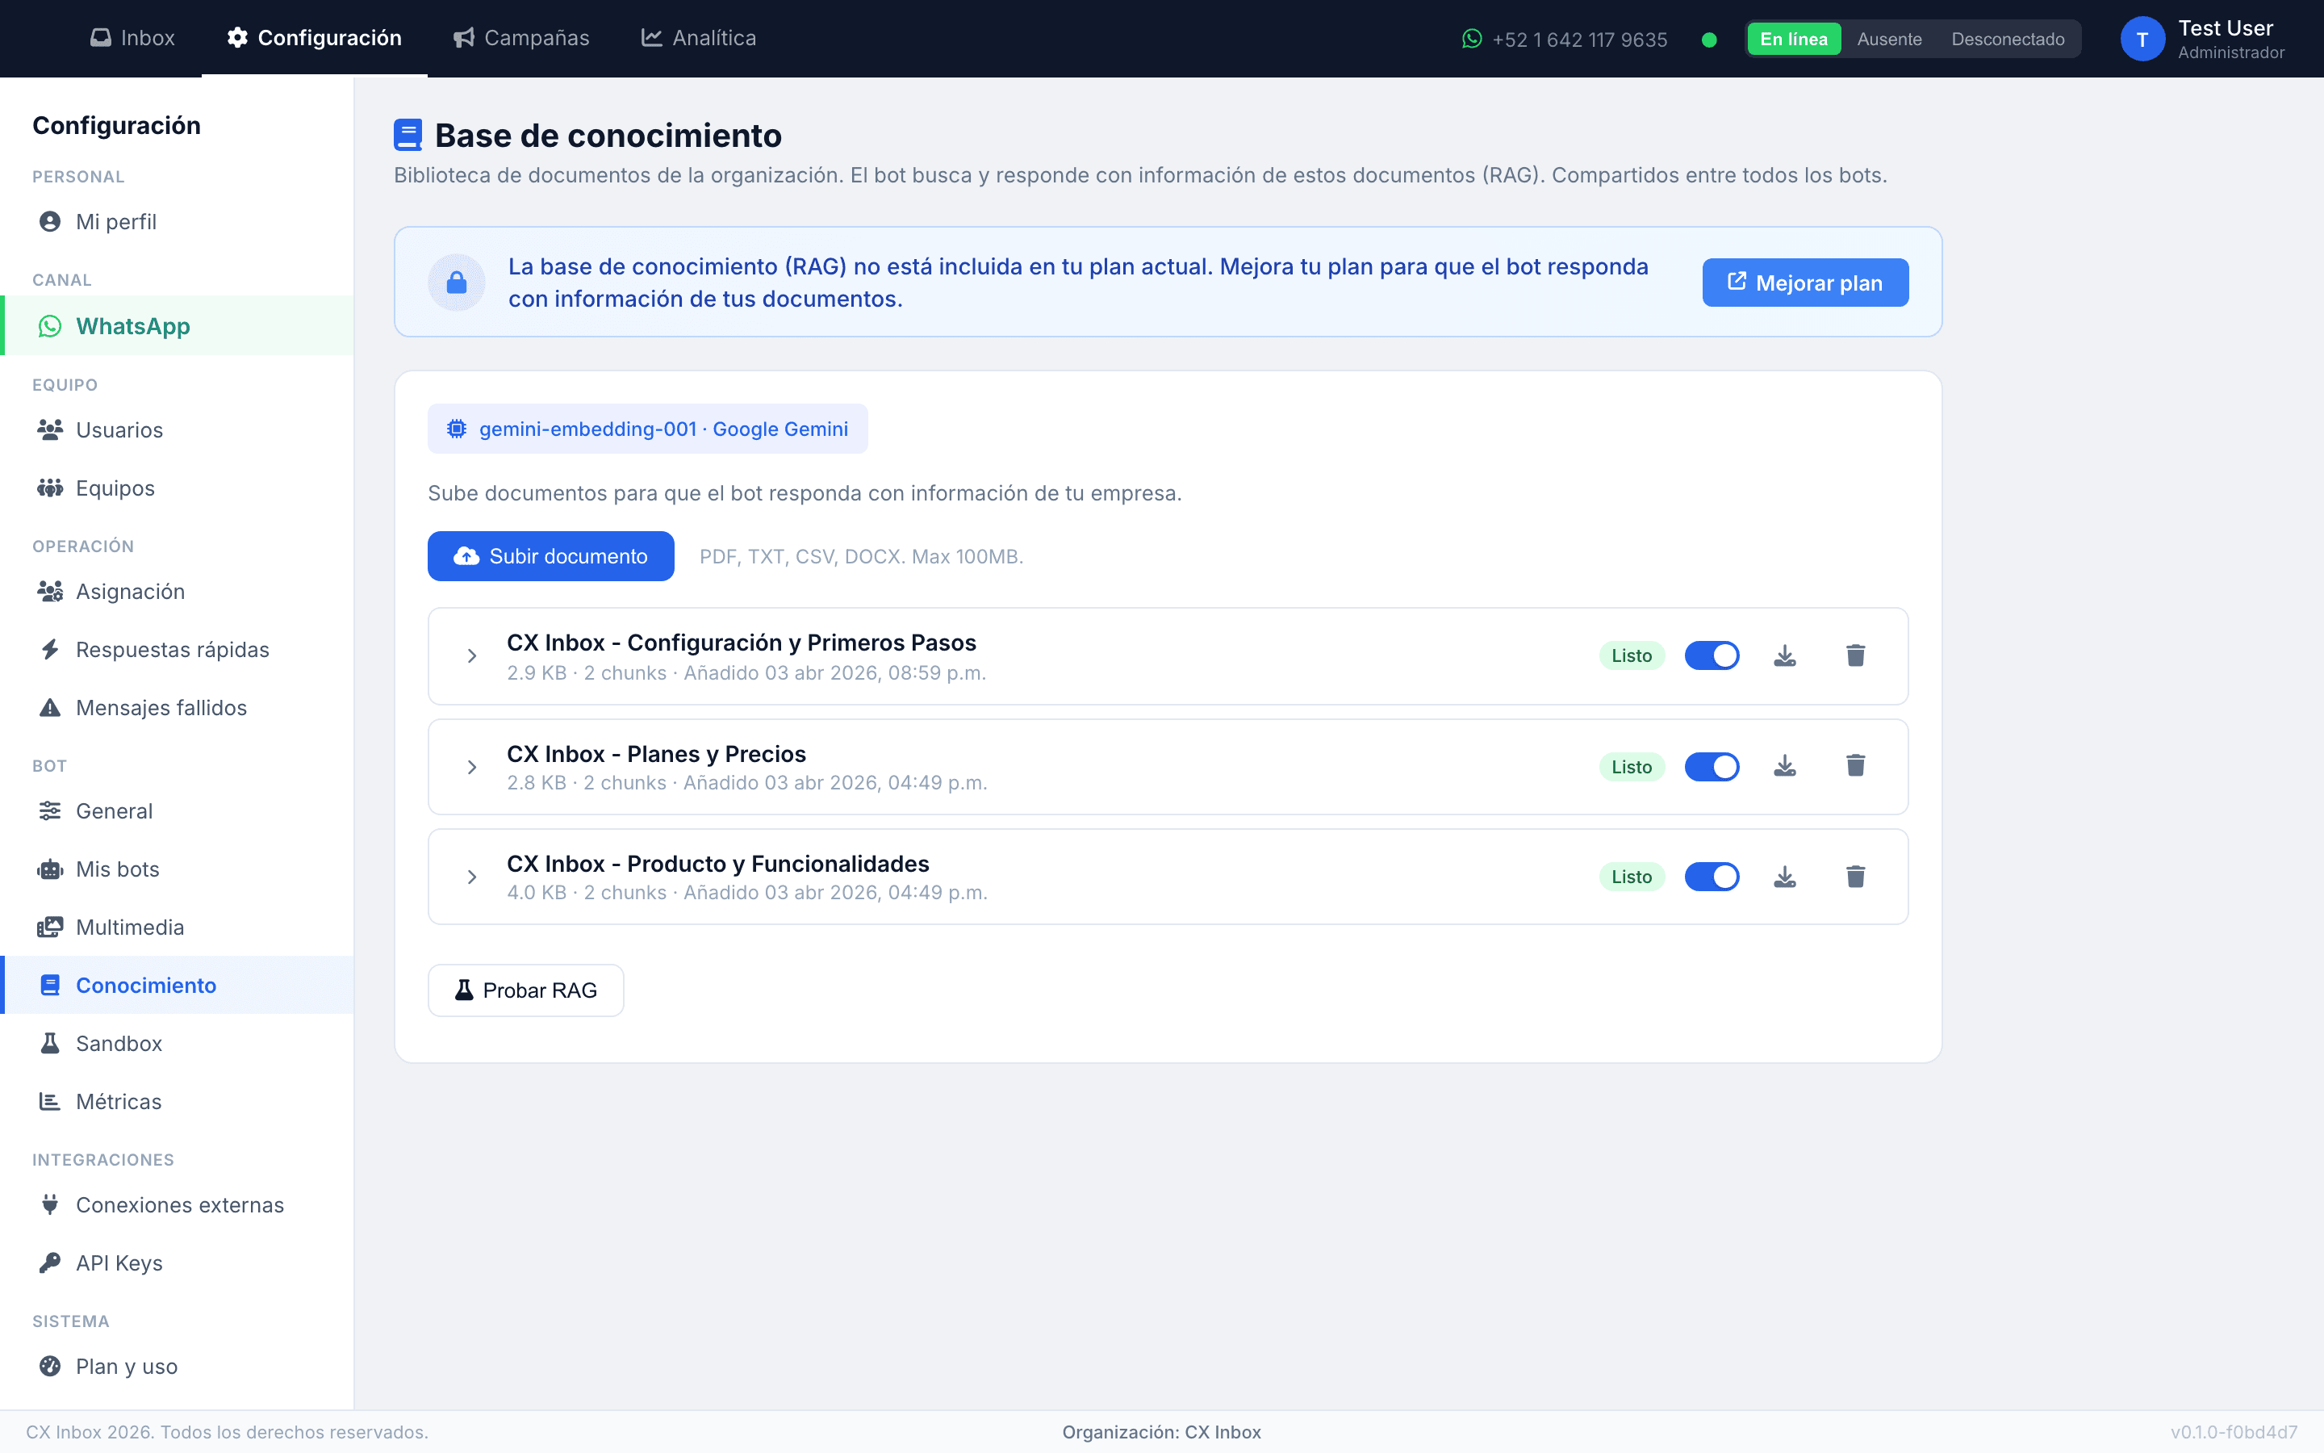Click the book icon beside Base de conocimiento
This screenshot has width=2324, height=1453.
click(408, 135)
